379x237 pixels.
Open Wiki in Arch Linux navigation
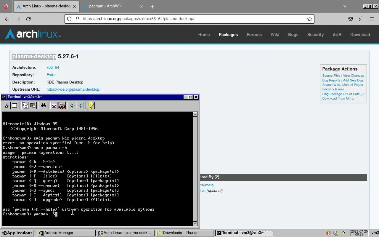(275, 35)
